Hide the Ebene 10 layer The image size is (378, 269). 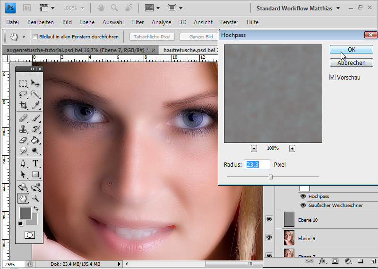click(269, 219)
